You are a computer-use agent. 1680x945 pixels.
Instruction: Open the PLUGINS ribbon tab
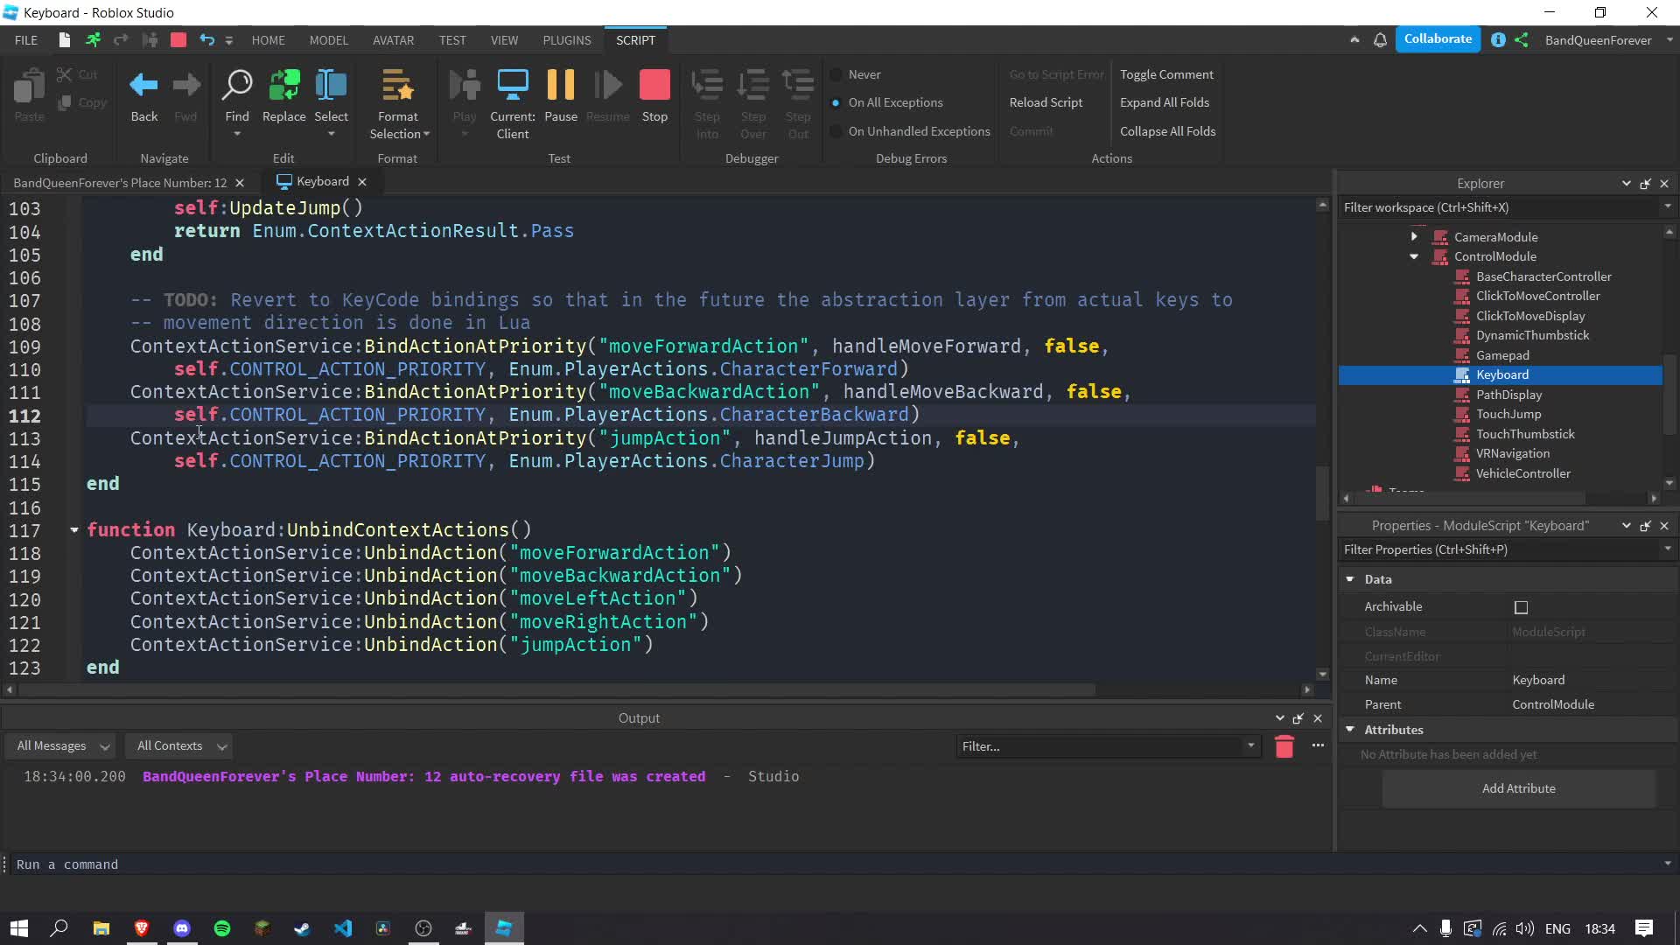[566, 40]
